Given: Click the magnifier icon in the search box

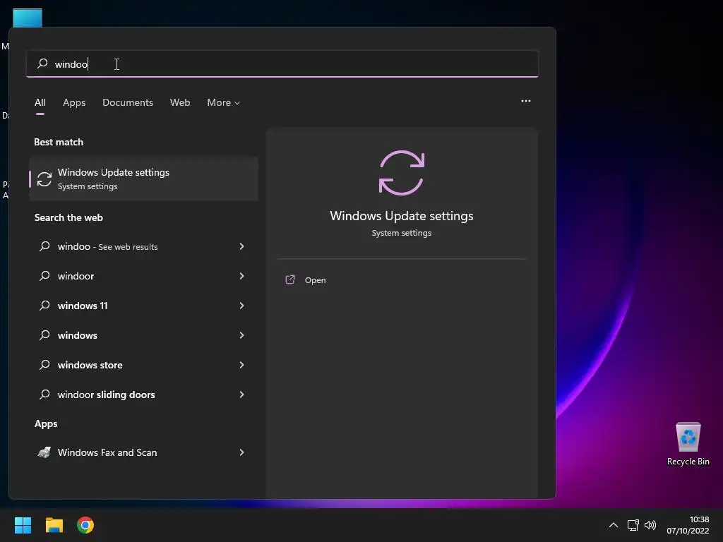Looking at the screenshot, I should pos(42,63).
